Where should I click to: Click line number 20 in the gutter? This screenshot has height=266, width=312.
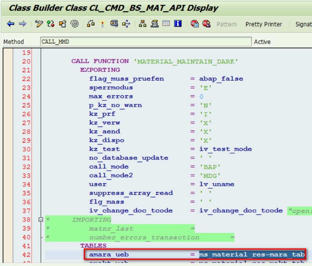(x=26, y=61)
